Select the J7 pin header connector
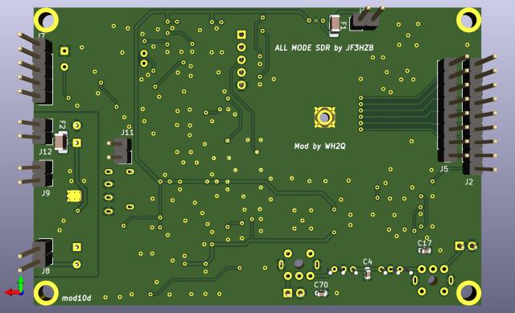Screen dimensions: 515x313 (x=35, y=68)
